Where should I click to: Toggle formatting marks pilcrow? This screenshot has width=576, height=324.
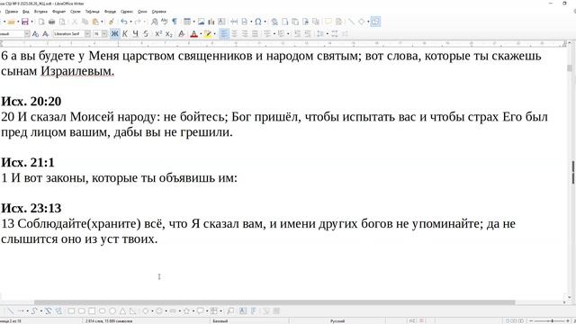(x=175, y=22)
